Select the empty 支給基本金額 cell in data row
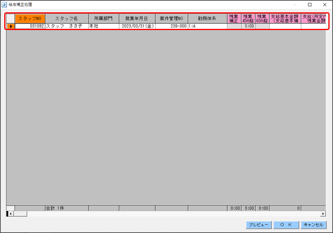Screen dimensions: 333x233 point(285,26)
